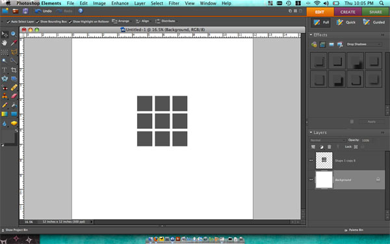Open Photoshop Elements Help question icon

(x=81, y=10)
